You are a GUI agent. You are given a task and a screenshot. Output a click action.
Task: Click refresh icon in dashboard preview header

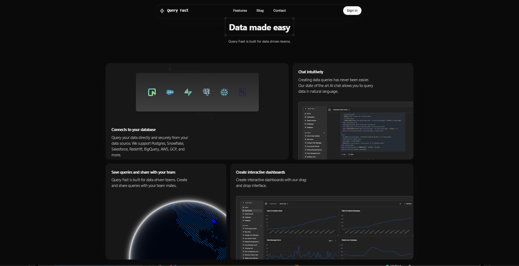coord(400,204)
